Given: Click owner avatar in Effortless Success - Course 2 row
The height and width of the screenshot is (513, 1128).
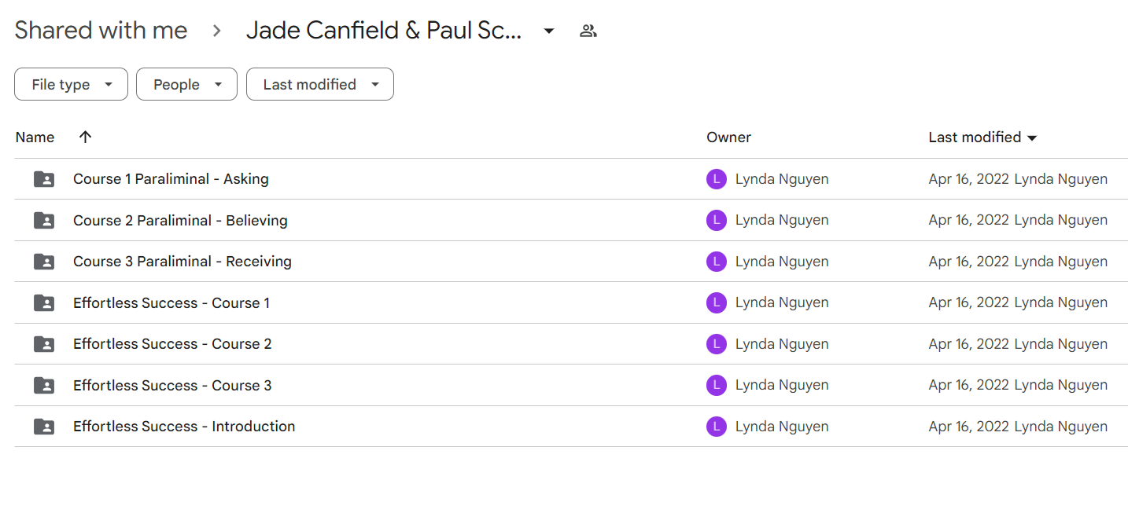Looking at the screenshot, I should [717, 344].
